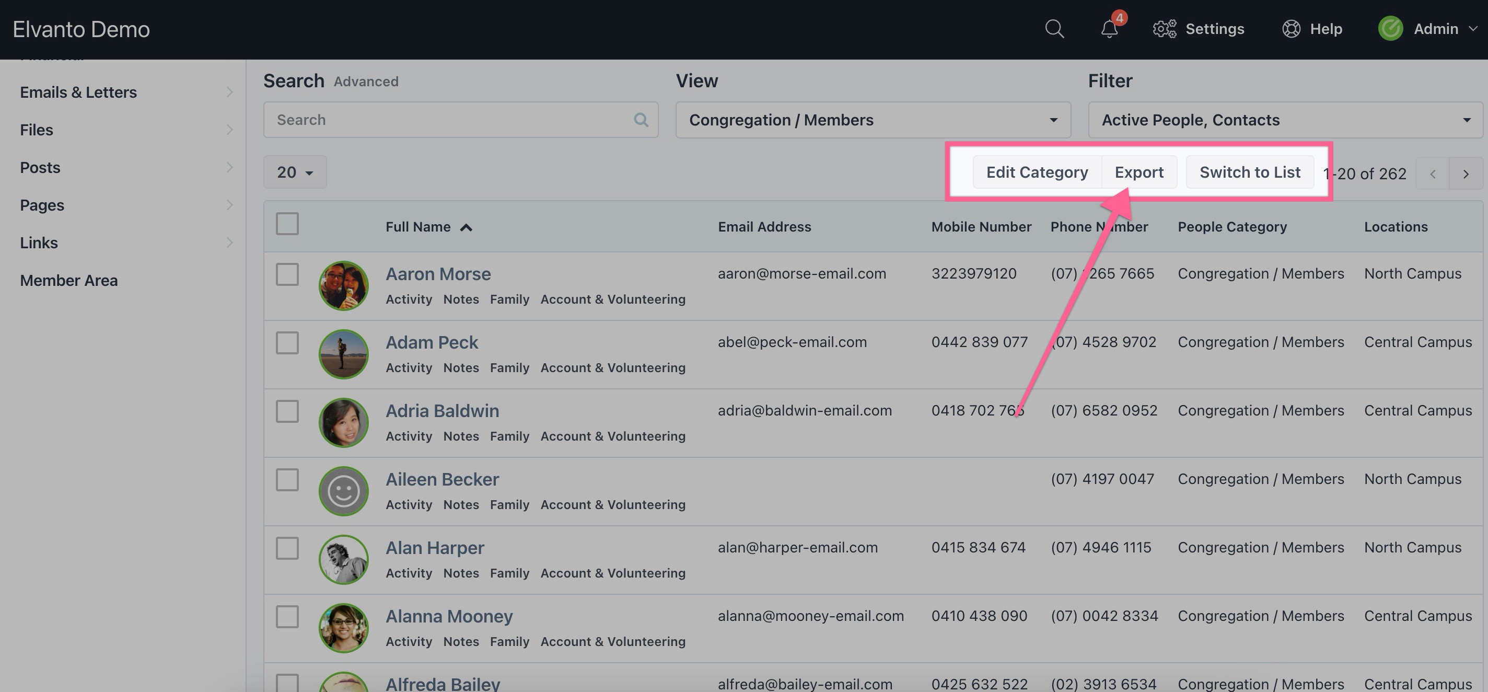Click the green Admin avatar icon
This screenshot has width=1488, height=692.
tap(1390, 29)
